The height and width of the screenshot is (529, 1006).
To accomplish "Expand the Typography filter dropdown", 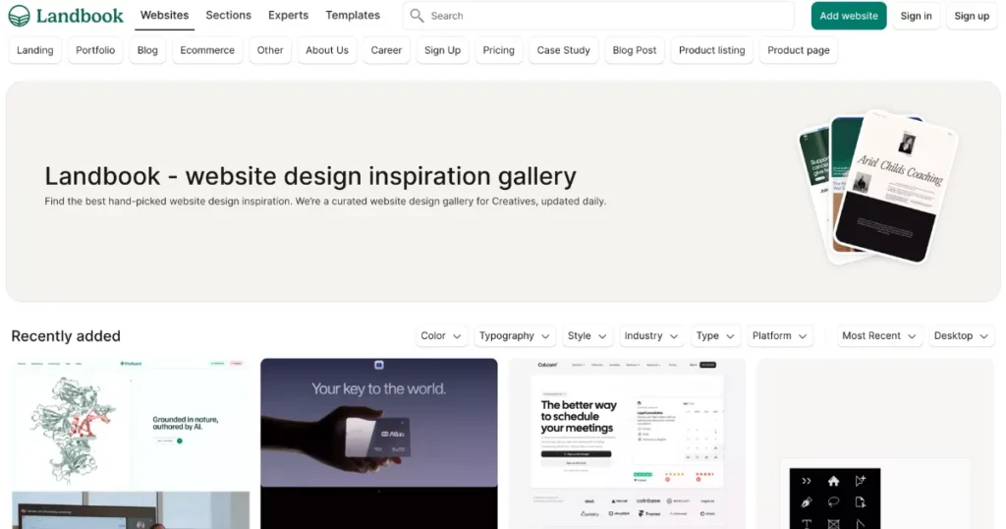I will 514,336.
